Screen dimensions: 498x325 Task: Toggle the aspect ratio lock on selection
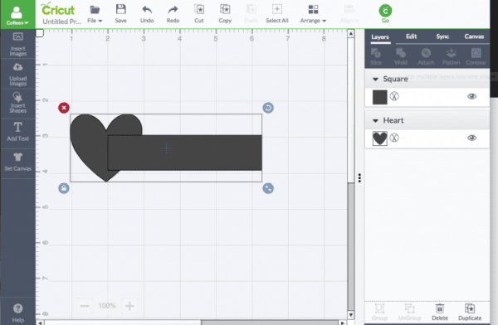[64, 188]
